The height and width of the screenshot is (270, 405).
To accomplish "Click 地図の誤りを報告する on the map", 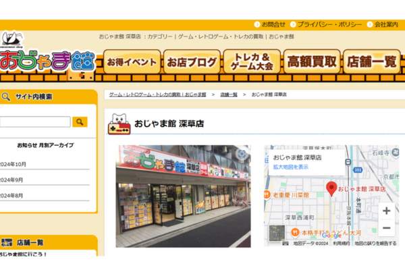I will click(375, 244).
